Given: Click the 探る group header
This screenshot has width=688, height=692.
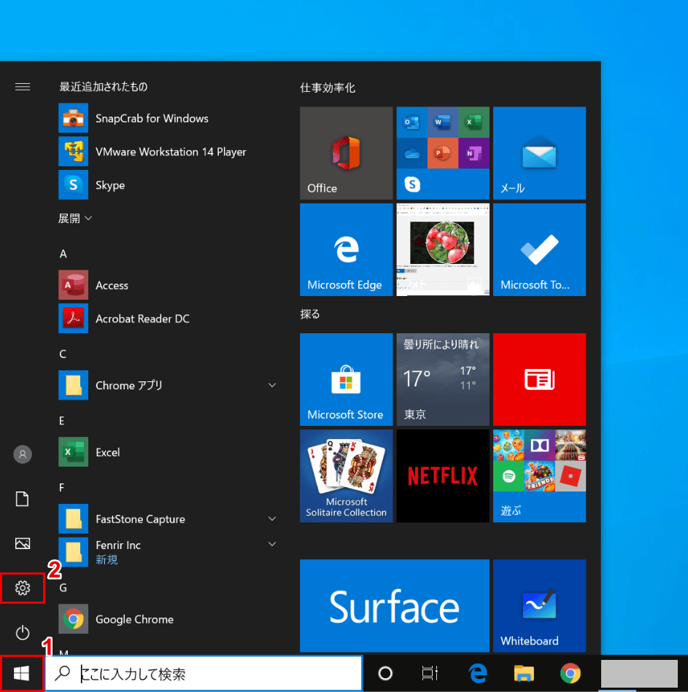Looking at the screenshot, I should tap(310, 314).
